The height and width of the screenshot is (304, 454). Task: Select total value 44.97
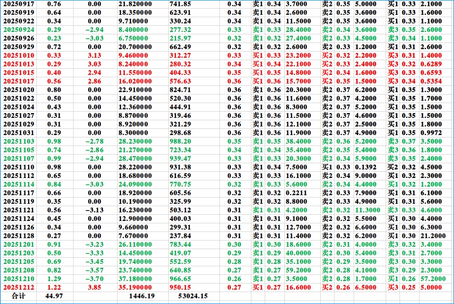tap(54, 296)
